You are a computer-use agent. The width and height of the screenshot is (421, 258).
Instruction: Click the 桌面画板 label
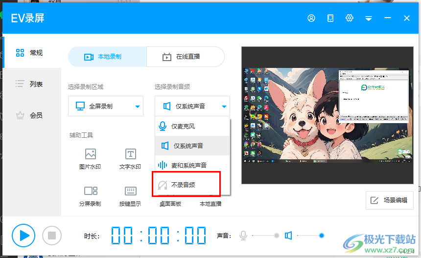point(170,204)
